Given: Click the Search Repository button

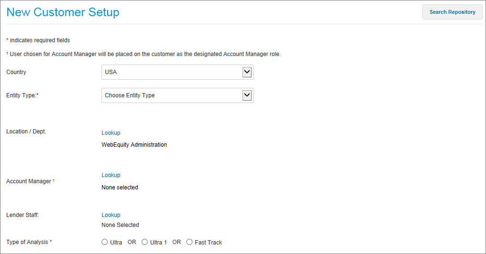Looking at the screenshot, I should [452, 12].
